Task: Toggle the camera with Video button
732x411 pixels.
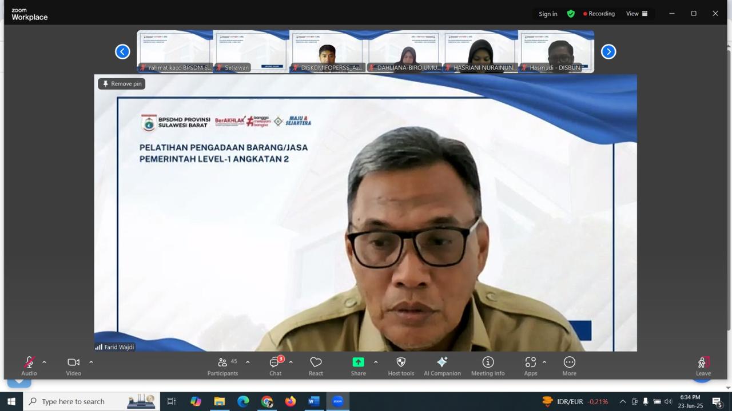Action: (x=73, y=366)
